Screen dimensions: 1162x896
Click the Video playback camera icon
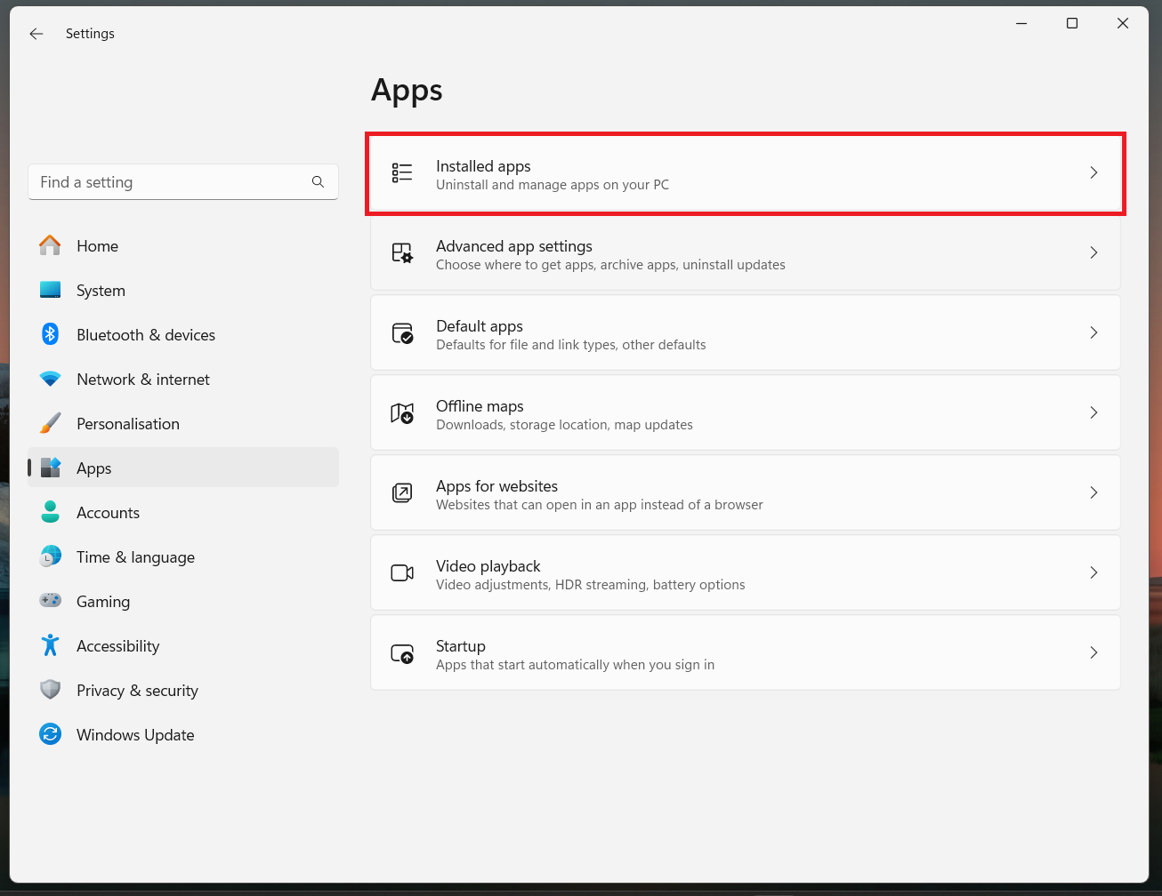tap(402, 573)
